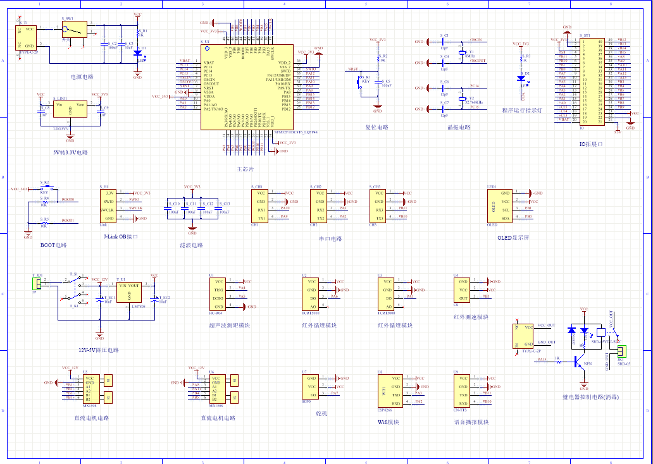Click the 5V转3.3V电路 label

[x=70, y=152]
